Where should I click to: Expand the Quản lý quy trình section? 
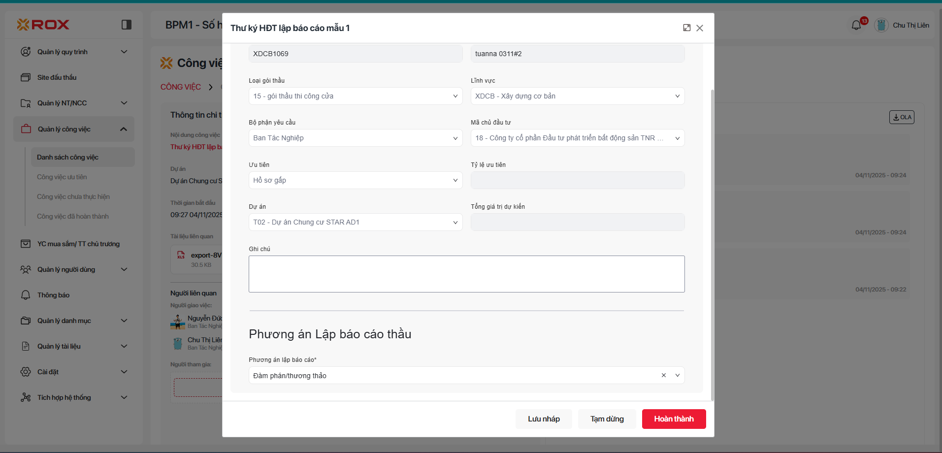(x=124, y=52)
